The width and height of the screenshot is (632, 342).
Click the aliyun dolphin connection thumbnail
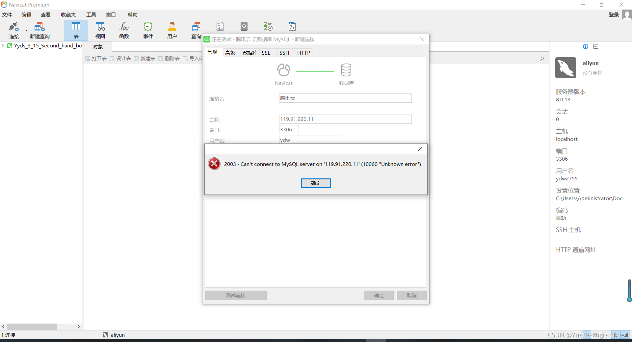tap(566, 67)
